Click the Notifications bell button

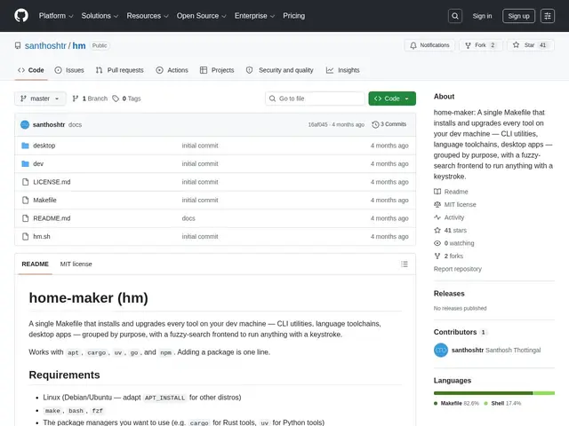[429, 45]
